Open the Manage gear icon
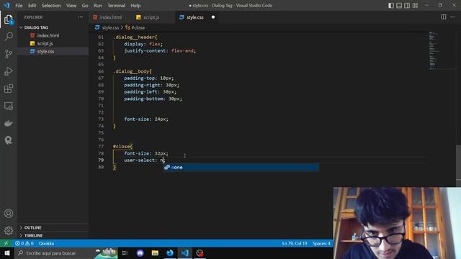 tap(9, 230)
